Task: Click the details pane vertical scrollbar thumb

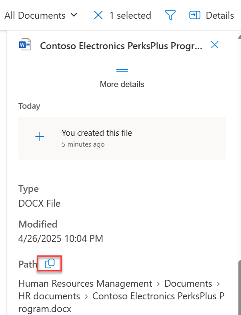Action: tap(239, 288)
